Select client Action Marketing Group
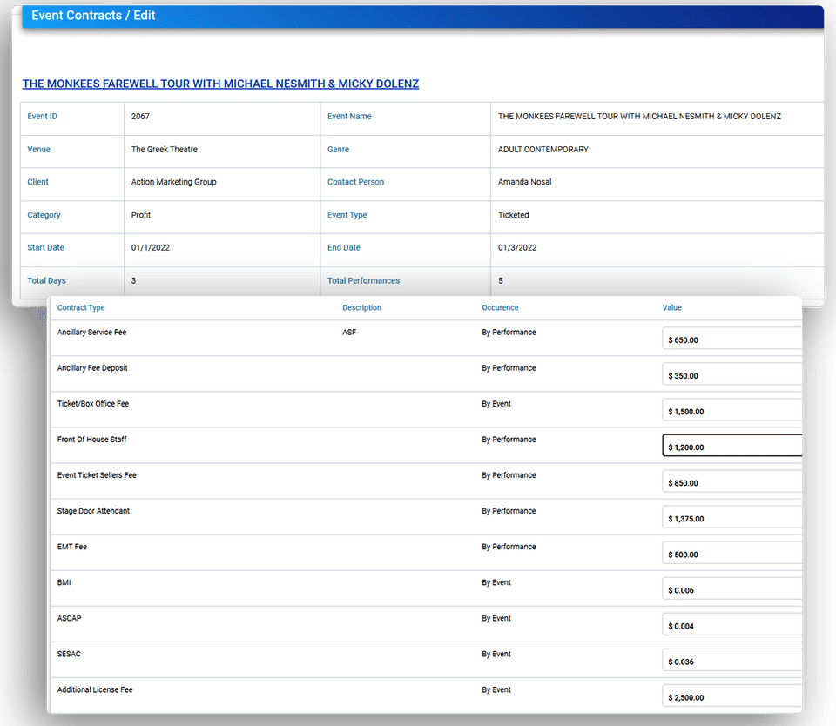Image resolution: width=836 pixels, height=726 pixels. click(x=174, y=182)
